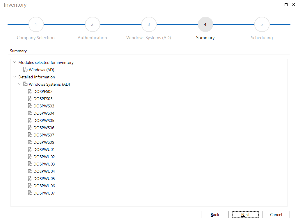This screenshot has width=298, height=223.
Task: Click the computer icon beside DOSPWU02
Action: (30, 157)
